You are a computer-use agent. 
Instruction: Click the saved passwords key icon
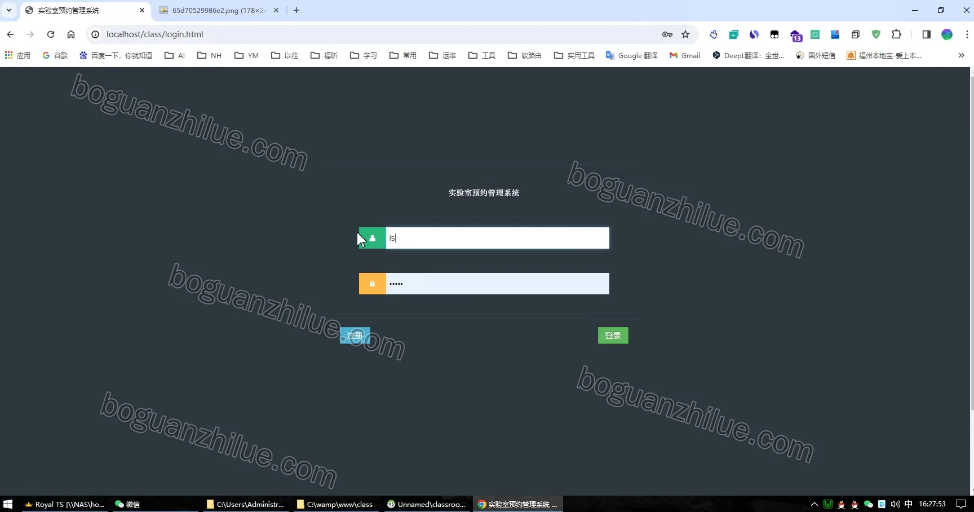pos(667,34)
